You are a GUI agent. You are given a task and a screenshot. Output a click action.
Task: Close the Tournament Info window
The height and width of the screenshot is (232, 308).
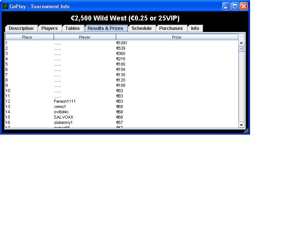(x=244, y=6)
